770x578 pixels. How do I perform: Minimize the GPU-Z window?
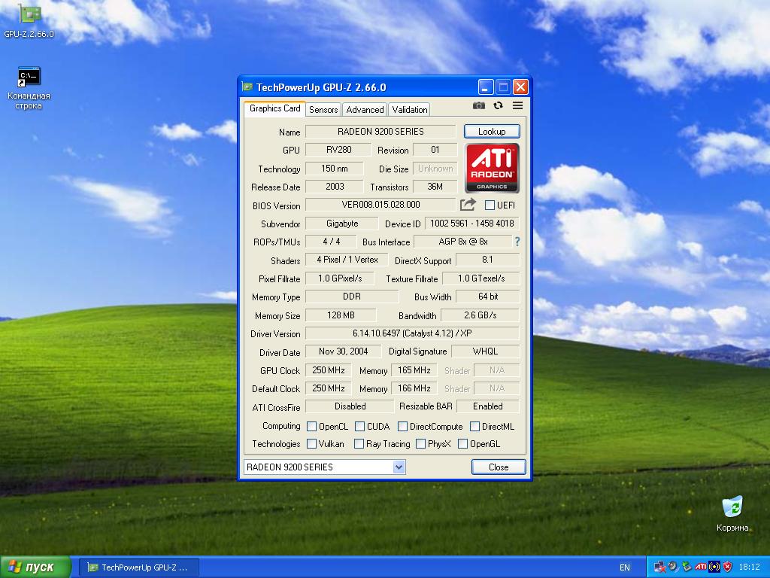(x=485, y=87)
